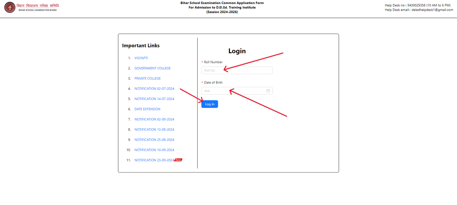
Task: Open the DATE EXTENSION link
Action: 147,109
